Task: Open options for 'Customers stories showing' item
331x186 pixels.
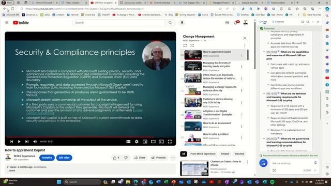Action: click(x=242, y=103)
